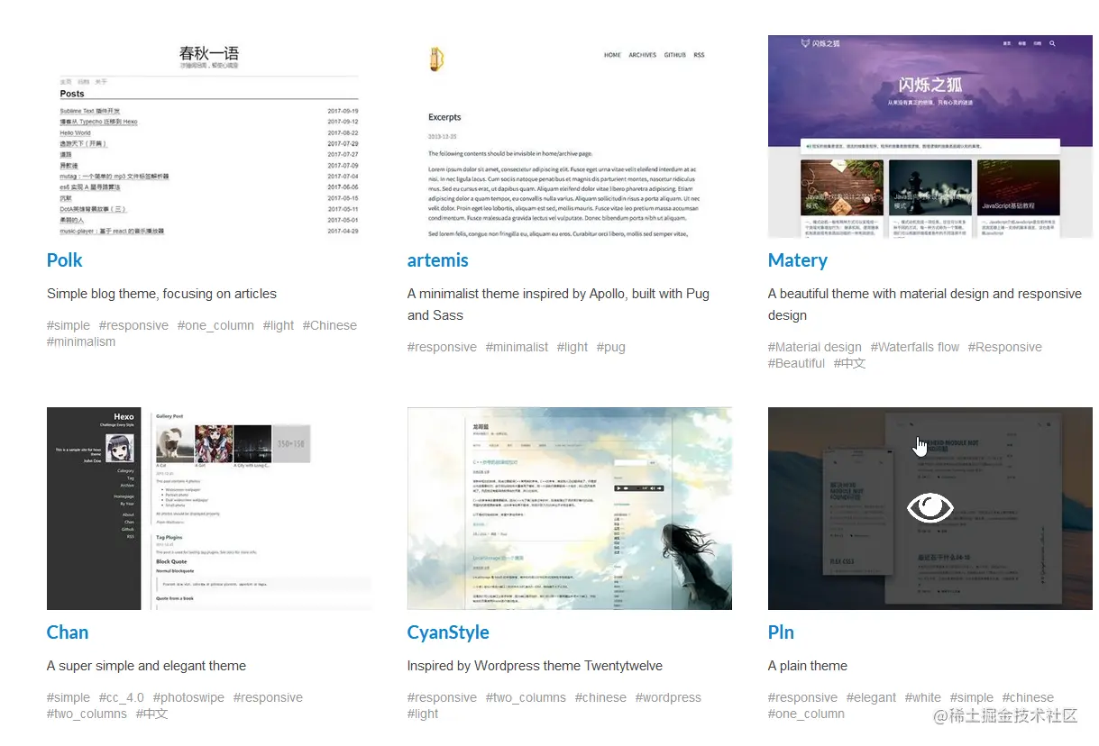Open the Polk theme title link
1099x746 pixels.
click(64, 260)
